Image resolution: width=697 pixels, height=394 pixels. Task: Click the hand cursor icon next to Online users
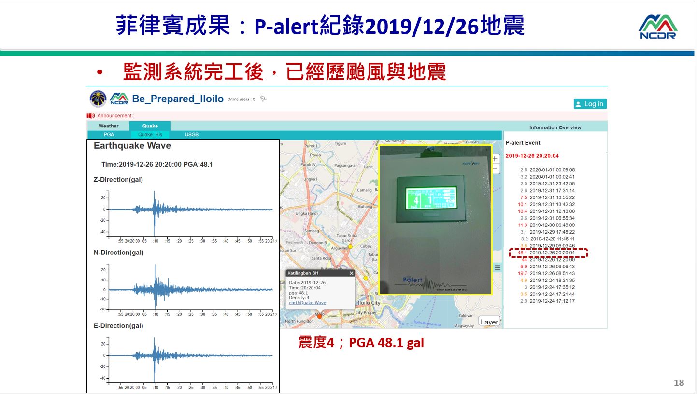(x=263, y=98)
